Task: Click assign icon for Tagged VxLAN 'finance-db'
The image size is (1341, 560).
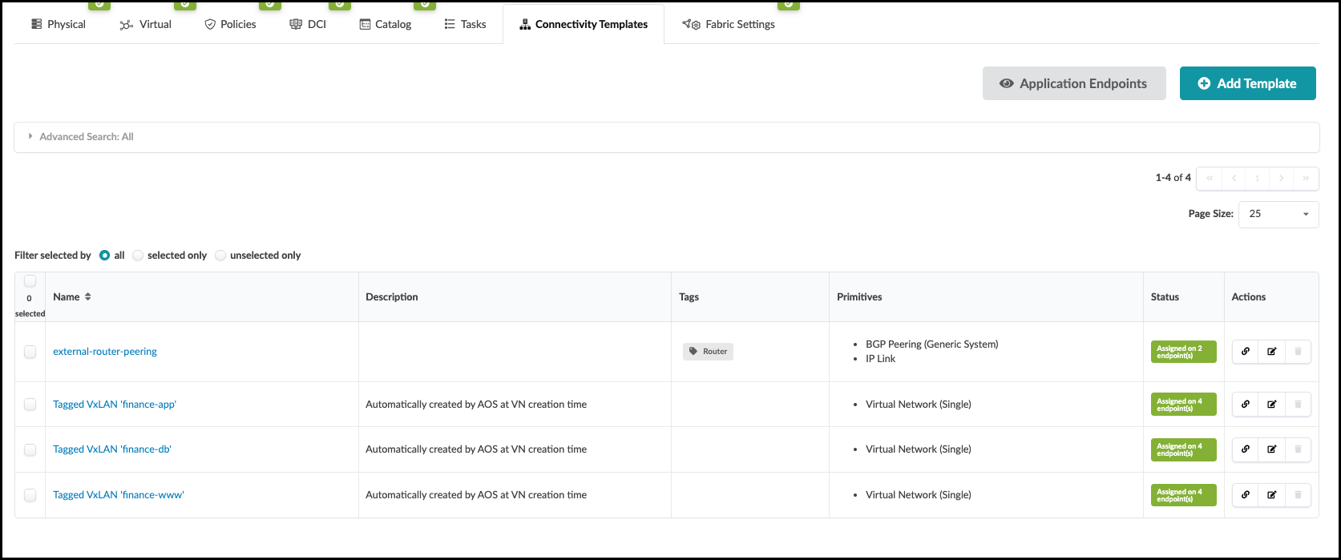Action: pyautogui.click(x=1245, y=449)
